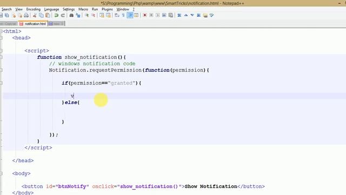Image resolution: width=346 pixels, height=195 pixels.
Task: Stop macro recording icon
Action: tap(151, 15)
